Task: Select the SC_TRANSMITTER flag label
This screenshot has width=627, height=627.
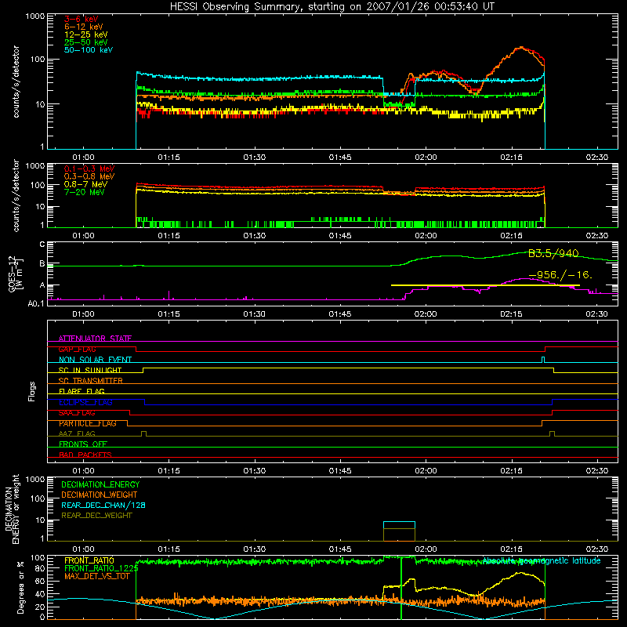Action: pos(90,381)
